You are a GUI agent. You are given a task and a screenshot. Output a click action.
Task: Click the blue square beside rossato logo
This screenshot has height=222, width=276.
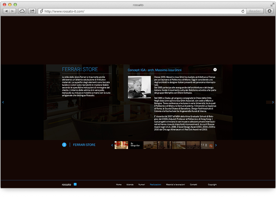pos(75,184)
